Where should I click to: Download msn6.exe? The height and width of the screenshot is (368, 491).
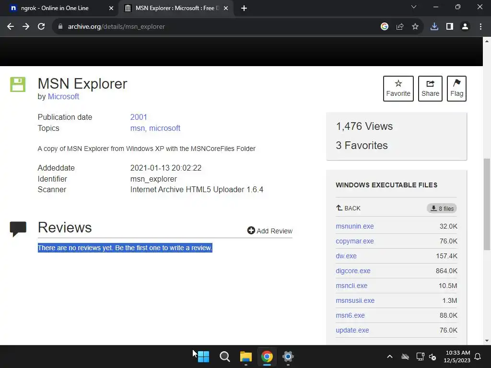point(350,315)
